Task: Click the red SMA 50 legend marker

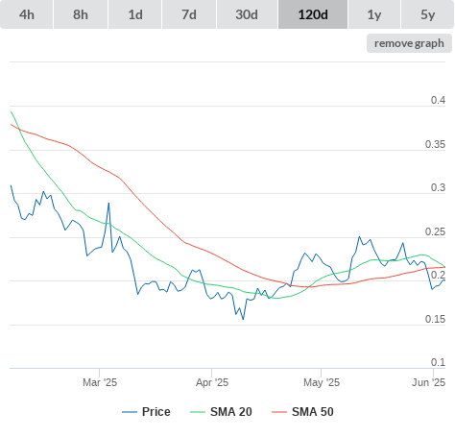Action: tap(279, 412)
